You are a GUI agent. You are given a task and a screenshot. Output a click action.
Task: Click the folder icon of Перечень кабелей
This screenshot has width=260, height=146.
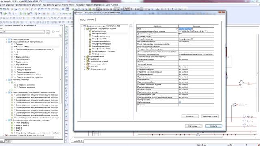[x=87, y=56]
